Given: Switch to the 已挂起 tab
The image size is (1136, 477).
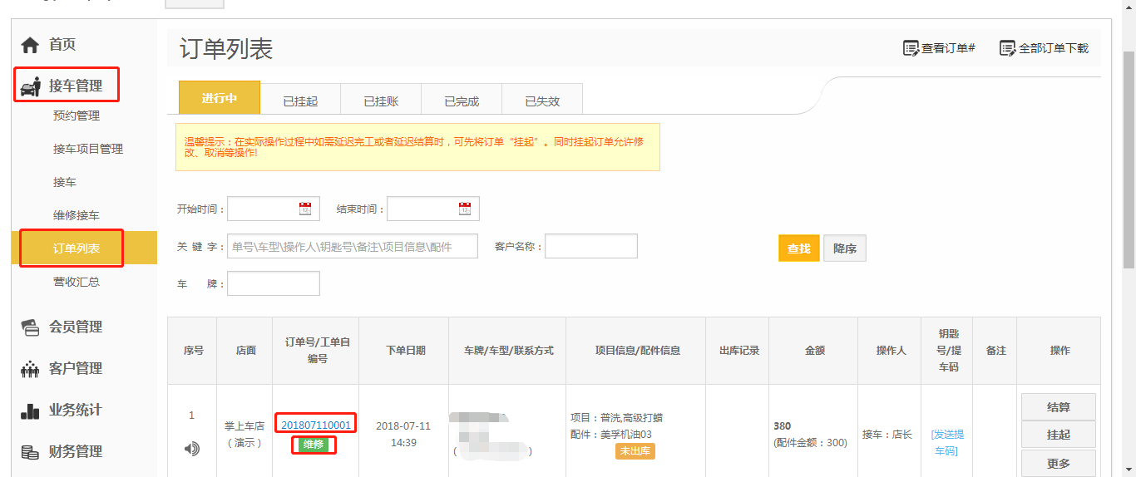Looking at the screenshot, I should [300, 101].
